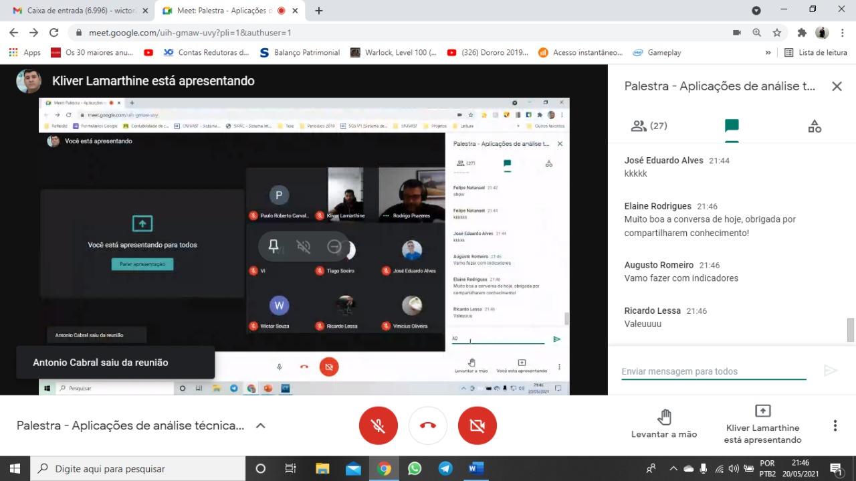Type in Enviar mensagem para todos field
This screenshot has width=856, height=481.
(x=713, y=371)
